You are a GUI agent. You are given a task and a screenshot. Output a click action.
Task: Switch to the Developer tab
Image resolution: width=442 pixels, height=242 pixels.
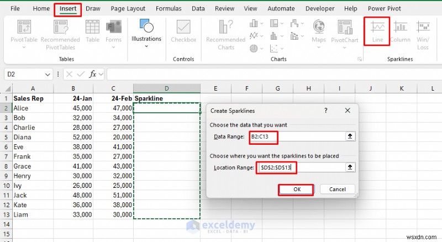coord(320,8)
